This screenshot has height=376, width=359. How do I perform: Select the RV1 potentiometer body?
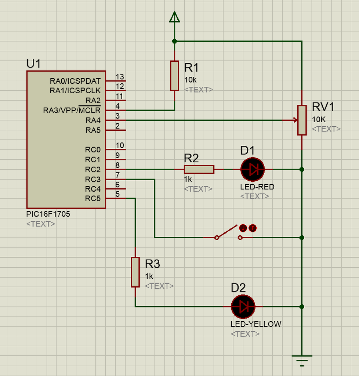point(302,120)
